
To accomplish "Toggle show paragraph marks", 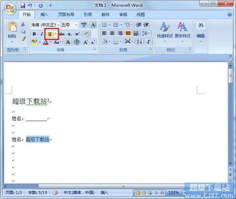I will (x=149, y=42).
